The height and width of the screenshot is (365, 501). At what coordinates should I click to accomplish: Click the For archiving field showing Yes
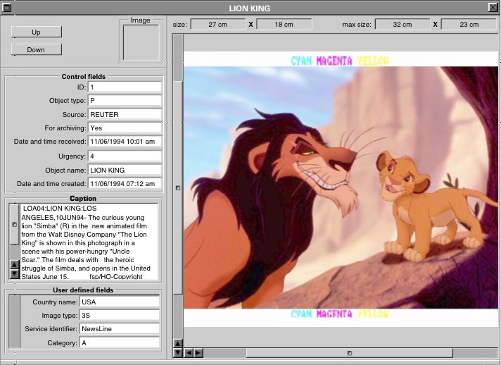(125, 128)
